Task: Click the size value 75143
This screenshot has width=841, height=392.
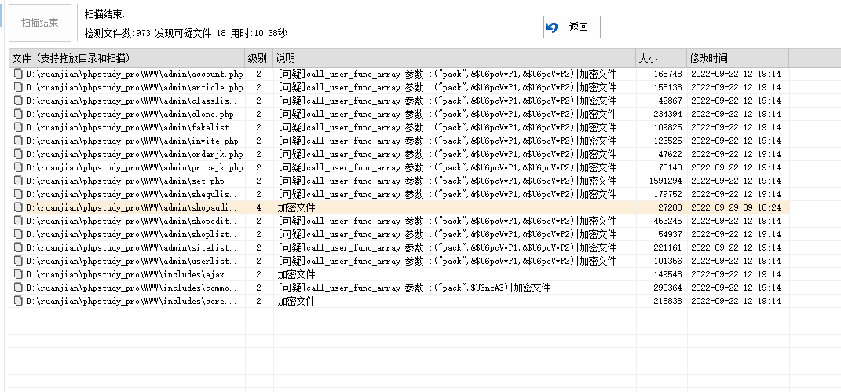Action: point(670,168)
